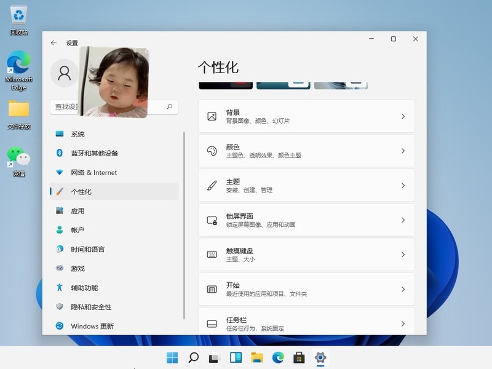Open the user account profile avatar
Viewport: 492px width, 369px height.
tap(64, 73)
